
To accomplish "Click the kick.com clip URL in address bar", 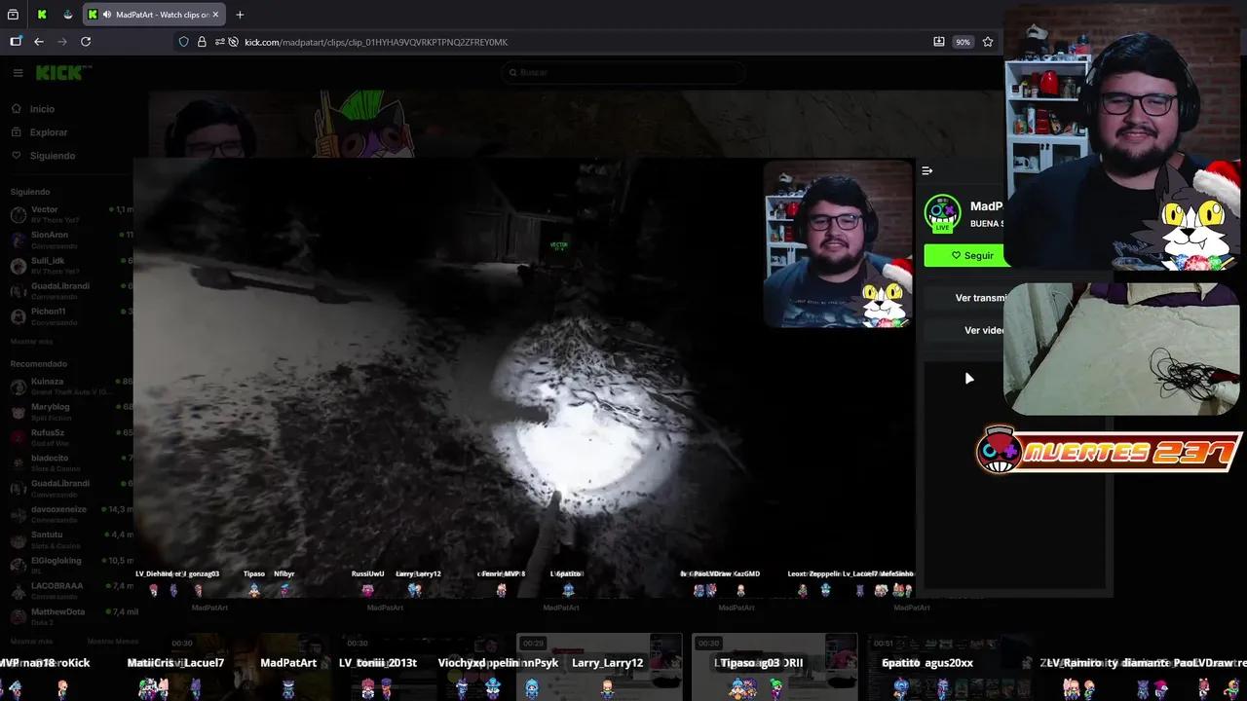I will (x=376, y=42).
